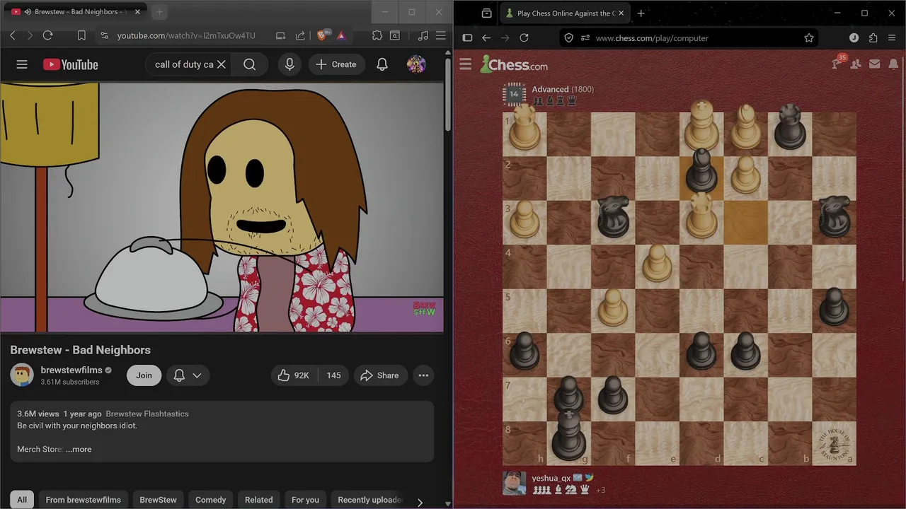Dislike the video showing 145
The width and height of the screenshot is (906, 509).
click(x=333, y=375)
